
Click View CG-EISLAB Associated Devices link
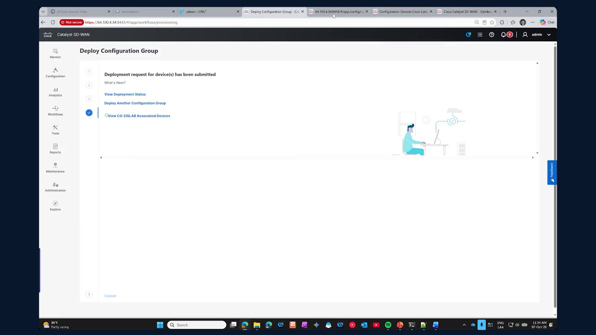coord(139,116)
